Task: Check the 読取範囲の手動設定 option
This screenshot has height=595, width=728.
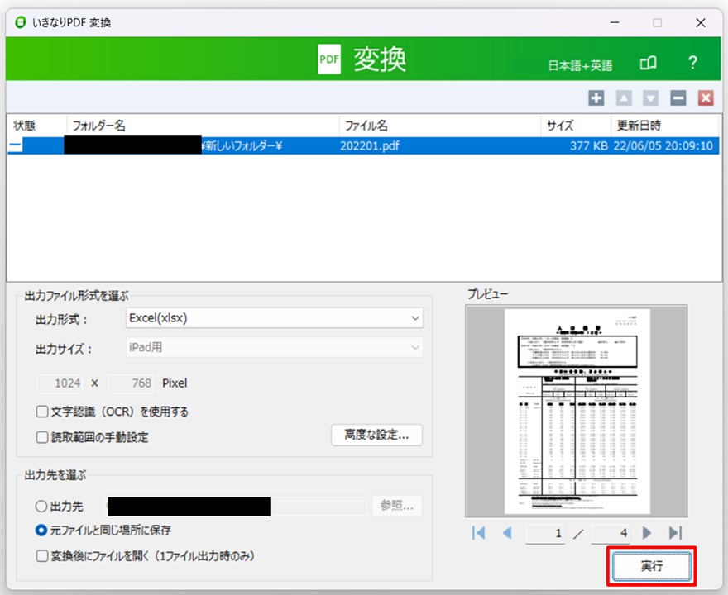Action: [x=42, y=437]
